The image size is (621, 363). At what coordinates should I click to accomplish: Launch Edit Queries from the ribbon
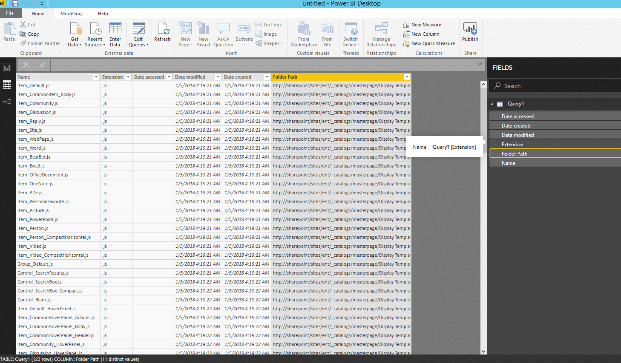(x=138, y=34)
